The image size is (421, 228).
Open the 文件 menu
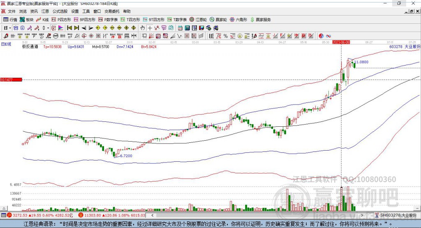(x=12, y=11)
